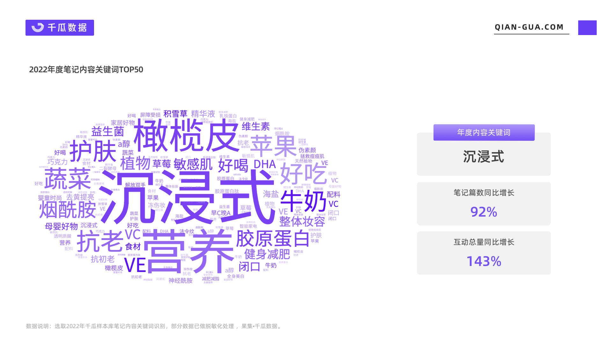This screenshot has width=612, height=344.
Task: Select the title 2022年度笔记内容关键词TOP50
Action: [86, 69]
